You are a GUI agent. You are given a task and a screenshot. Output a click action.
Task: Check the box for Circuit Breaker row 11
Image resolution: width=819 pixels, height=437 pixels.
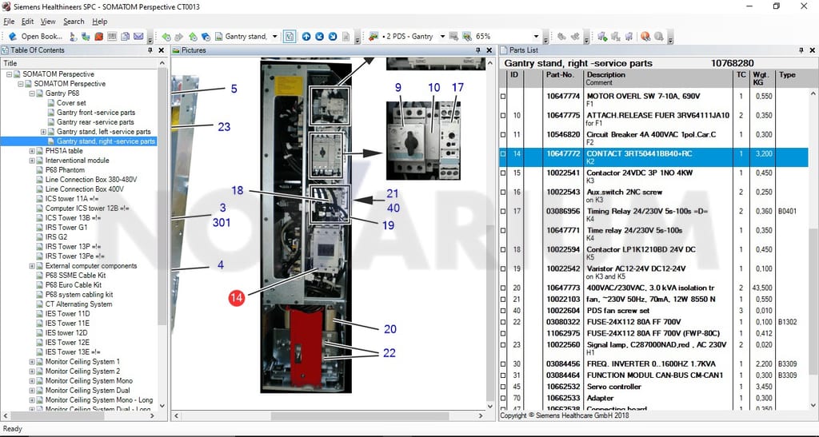click(x=504, y=134)
